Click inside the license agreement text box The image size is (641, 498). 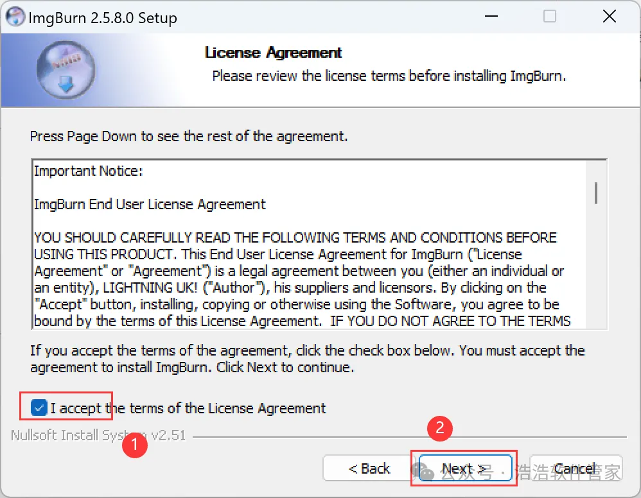(319, 245)
